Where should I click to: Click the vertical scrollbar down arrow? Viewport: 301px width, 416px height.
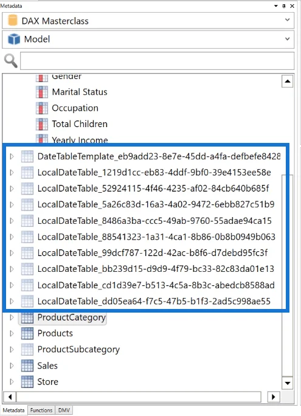pos(288,383)
